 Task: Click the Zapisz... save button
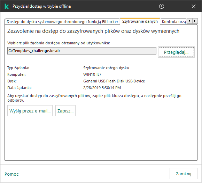pyautogui.click(x=65, y=111)
